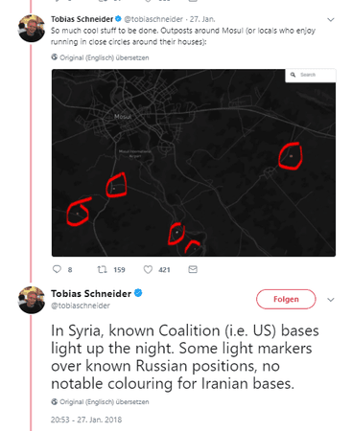Viewport: 352px width, 431px height.
Task: Open the 27. Jan. timestamp link
Action: pyautogui.click(x=202, y=19)
